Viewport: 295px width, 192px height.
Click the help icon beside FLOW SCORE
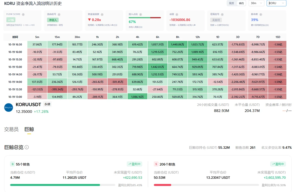(x=23, y=14)
